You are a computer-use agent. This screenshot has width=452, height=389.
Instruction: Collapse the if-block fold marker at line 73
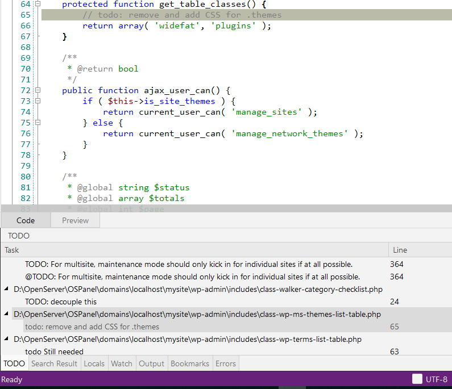[38, 101]
